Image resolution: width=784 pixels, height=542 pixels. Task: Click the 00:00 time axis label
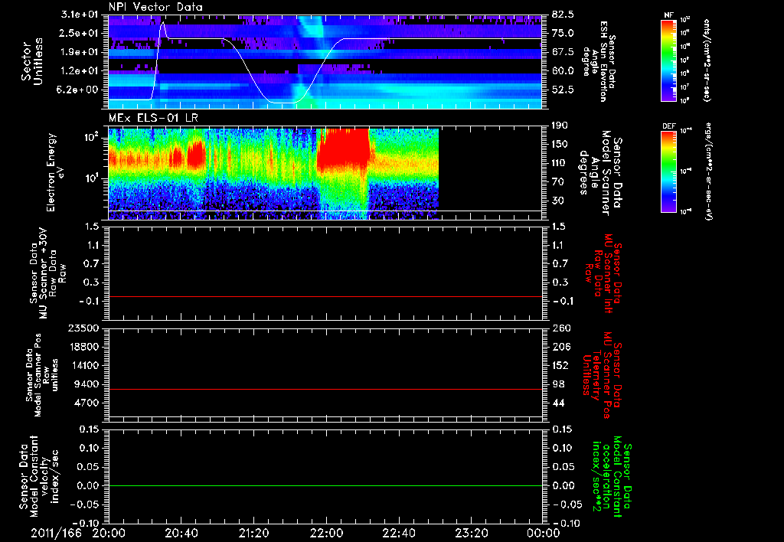544,533
